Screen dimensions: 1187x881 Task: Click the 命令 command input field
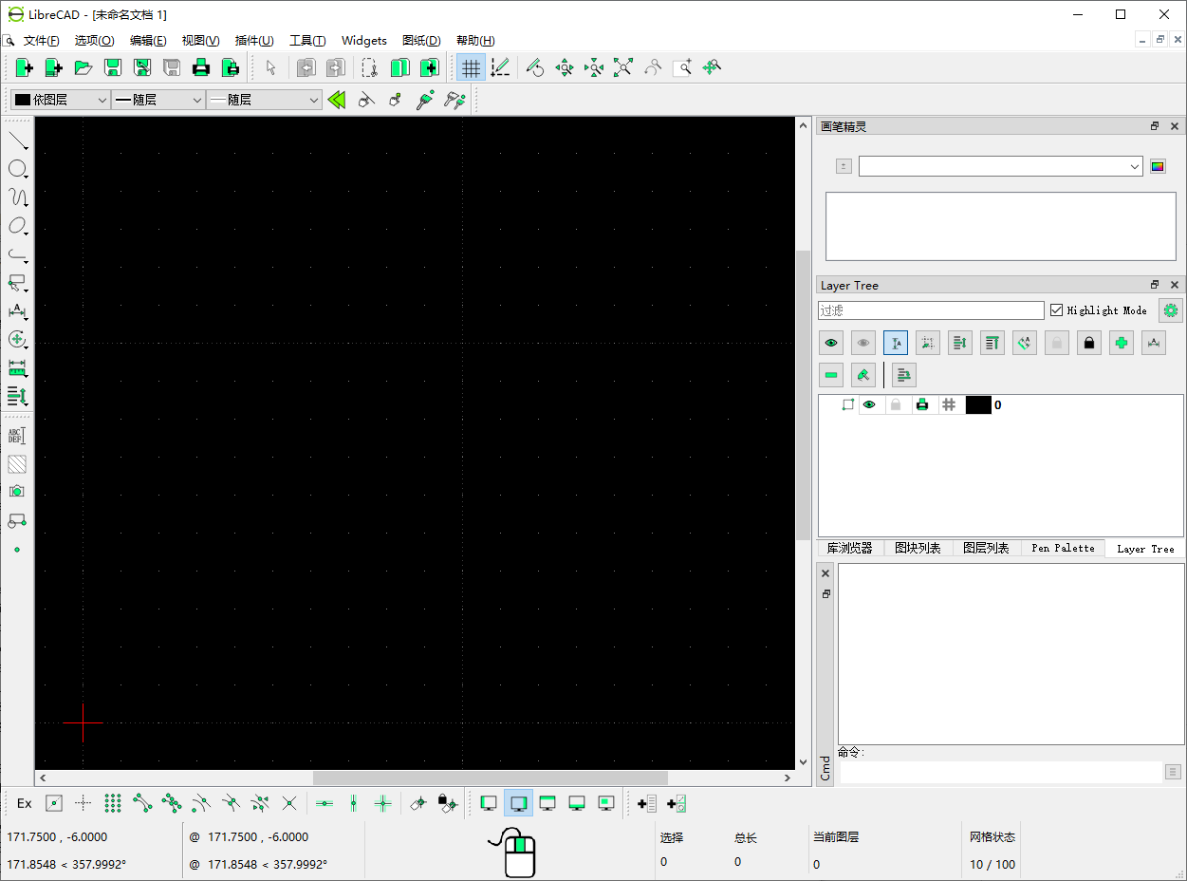tap(1000, 772)
